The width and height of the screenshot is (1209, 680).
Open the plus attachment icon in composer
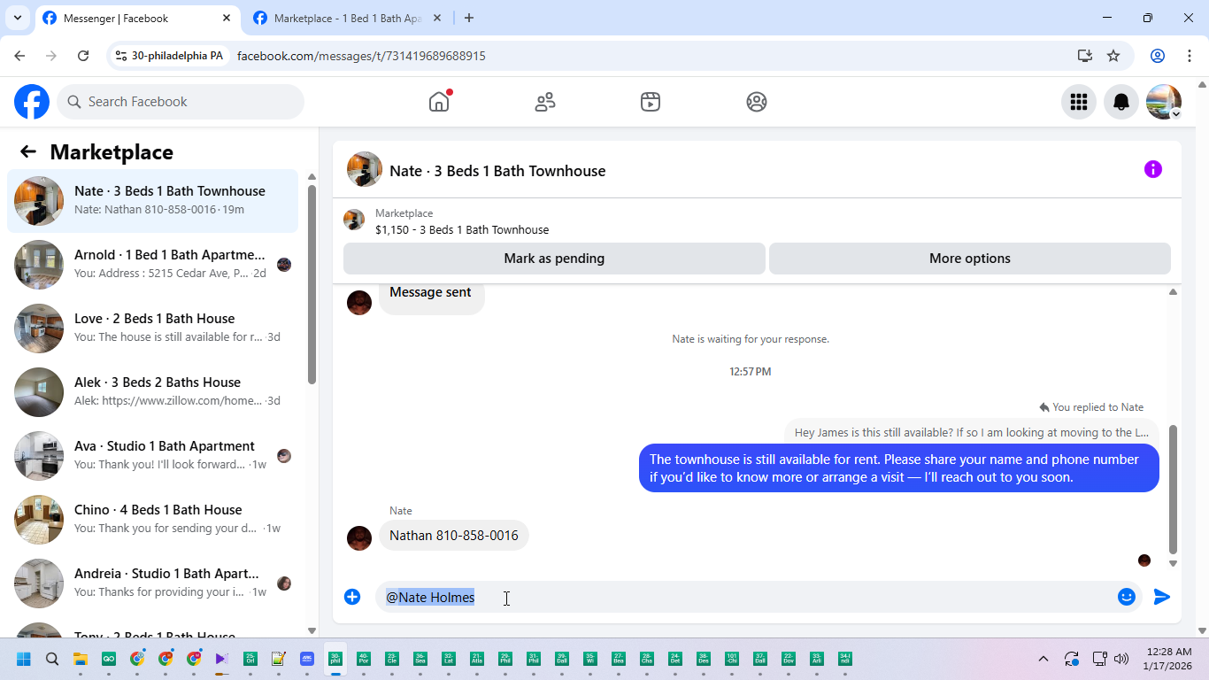[352, 597]
